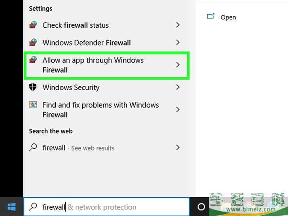This screenshot has height=216, width=288.
Task: Open the Windows Start menu
Action: coord(11,207)
